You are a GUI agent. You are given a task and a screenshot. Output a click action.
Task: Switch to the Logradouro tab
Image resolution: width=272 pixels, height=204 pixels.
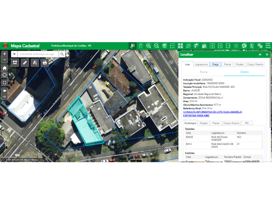click(x=201, y=64)
